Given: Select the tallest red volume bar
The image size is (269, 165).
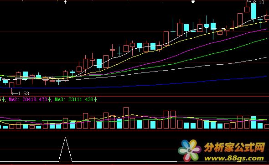Looking at the screenshot, I should point(126,118).
